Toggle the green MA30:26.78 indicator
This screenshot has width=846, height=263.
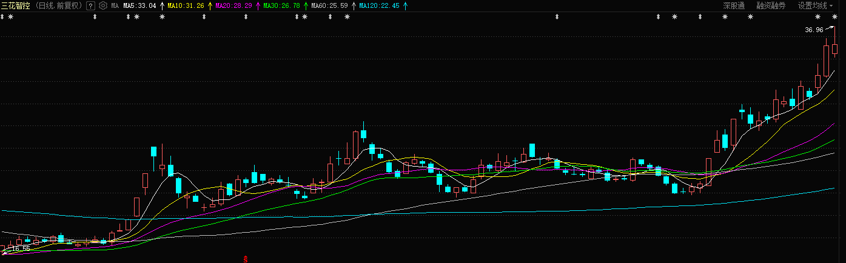pyautogui.click(x=281, y=6)
